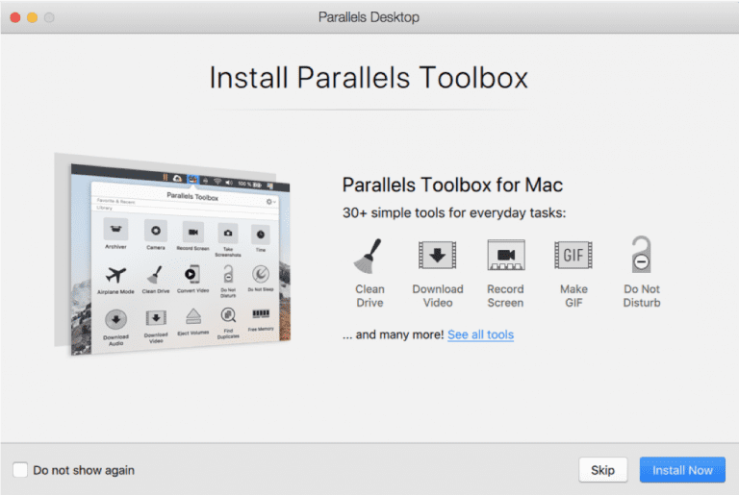739x495 pixels.
Task: Click the Do not show again label
Action: [84, 470]
